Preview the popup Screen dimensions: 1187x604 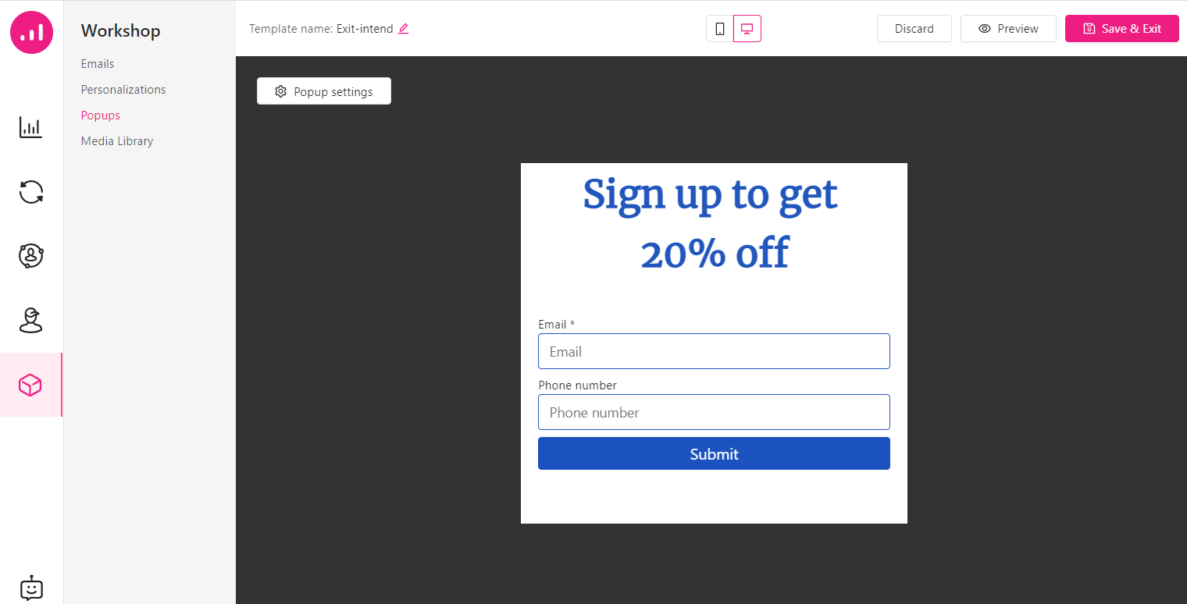(x=1008, y=29)
